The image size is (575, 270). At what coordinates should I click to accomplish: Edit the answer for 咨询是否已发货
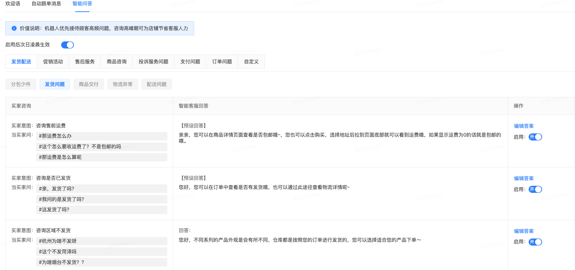524,178
